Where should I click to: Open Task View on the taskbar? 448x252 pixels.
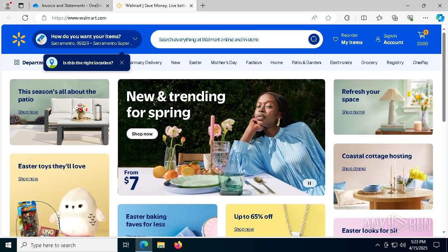point(126,245)
